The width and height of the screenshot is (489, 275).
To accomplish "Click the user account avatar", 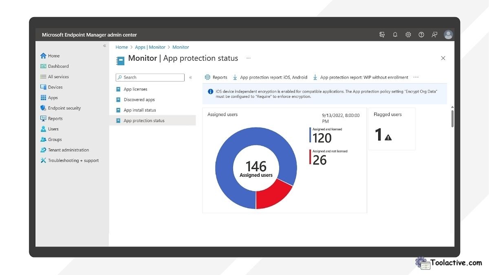I will coord(448,35).
